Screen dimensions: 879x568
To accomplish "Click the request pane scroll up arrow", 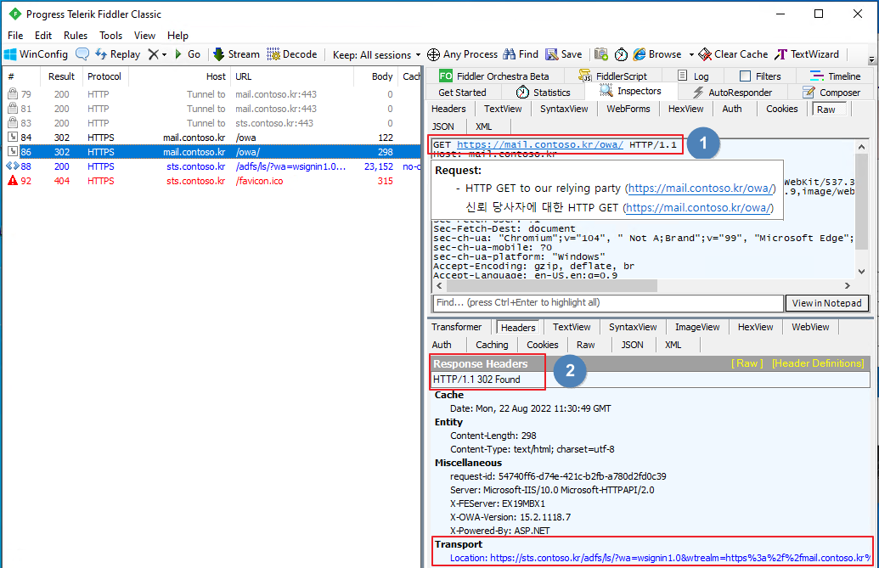I will (862, 147).
